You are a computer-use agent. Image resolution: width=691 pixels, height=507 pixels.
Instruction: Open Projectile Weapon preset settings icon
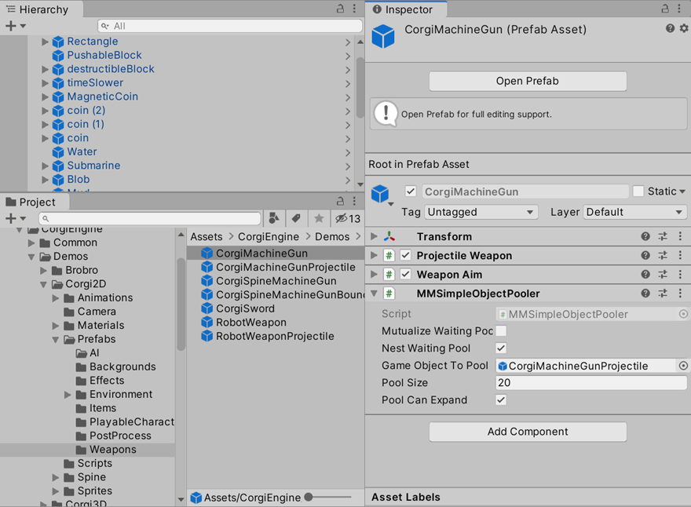(663, 255)
